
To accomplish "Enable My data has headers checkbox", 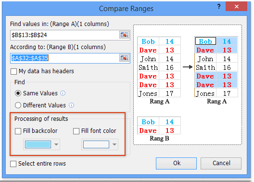I will pos(13,71).
